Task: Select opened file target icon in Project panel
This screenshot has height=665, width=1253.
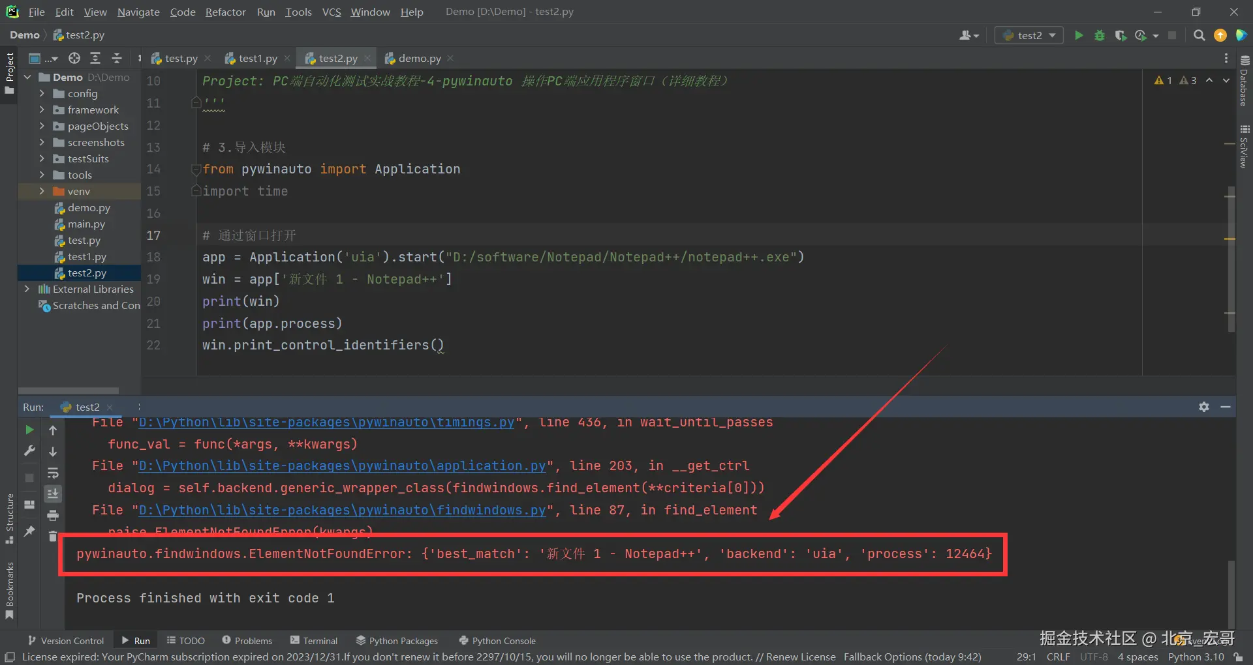Action: click(x=74, y=58)
